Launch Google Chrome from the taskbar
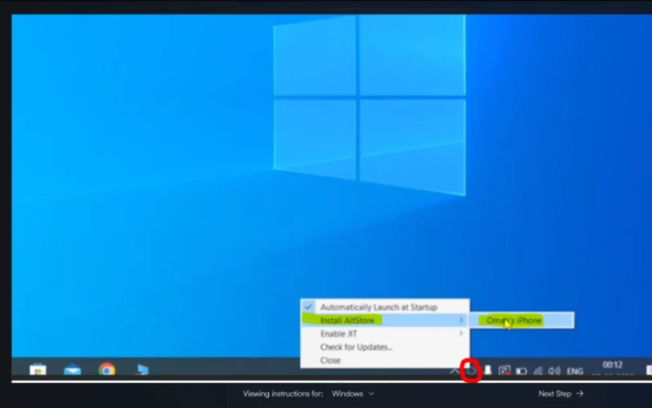This screenshot has width=652, height=408. 107,370
